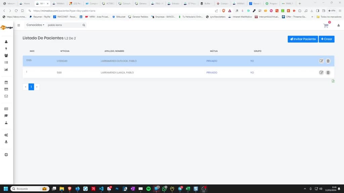Click the Apellido, Nombre column header

tap(114, 51)
